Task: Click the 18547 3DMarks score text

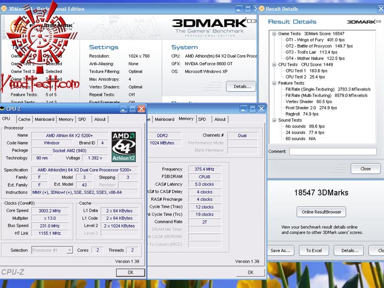Action: point(321,193)
